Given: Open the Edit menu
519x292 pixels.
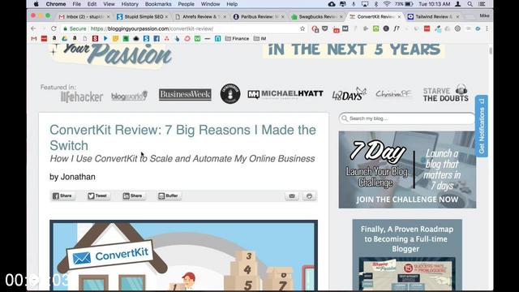Looking at the screenshot, I should (x=92, y=4).
